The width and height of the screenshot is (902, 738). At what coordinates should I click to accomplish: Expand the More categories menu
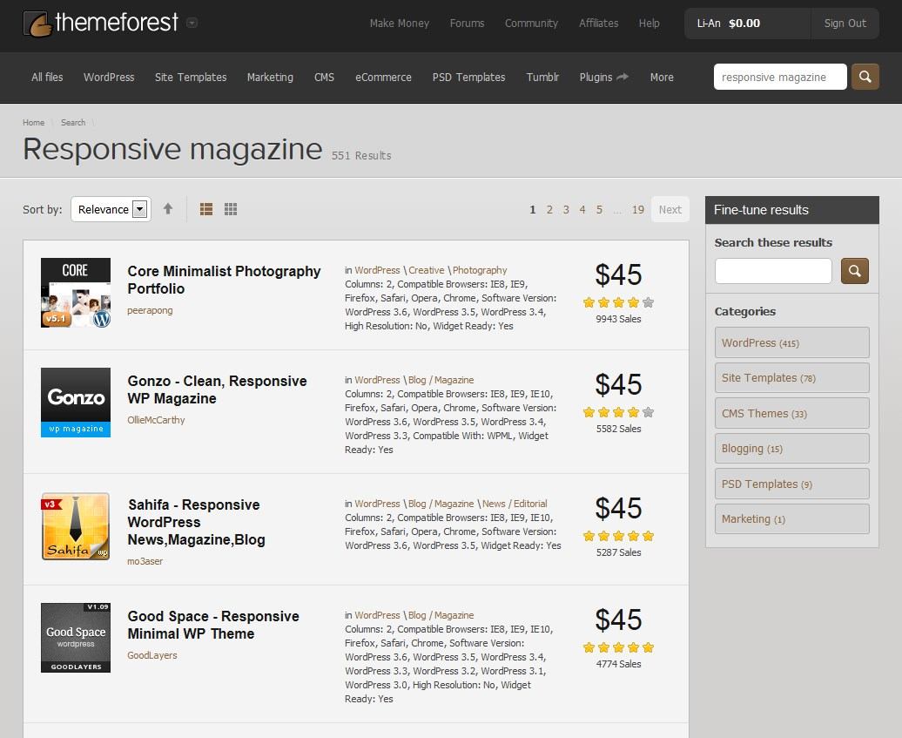tap(662, 78)
